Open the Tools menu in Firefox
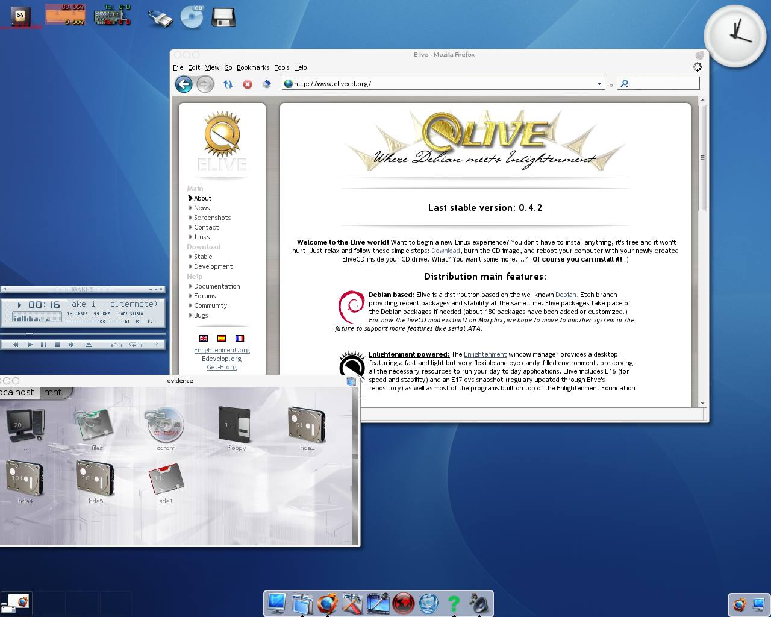 pyautogui.click(x=282, y=67)
